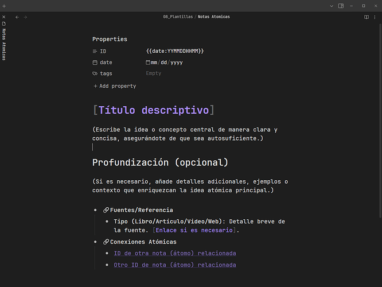The height and width of the screenshot is (287, 382).
Task: Maximize the application window
Action: pos(364,6)
